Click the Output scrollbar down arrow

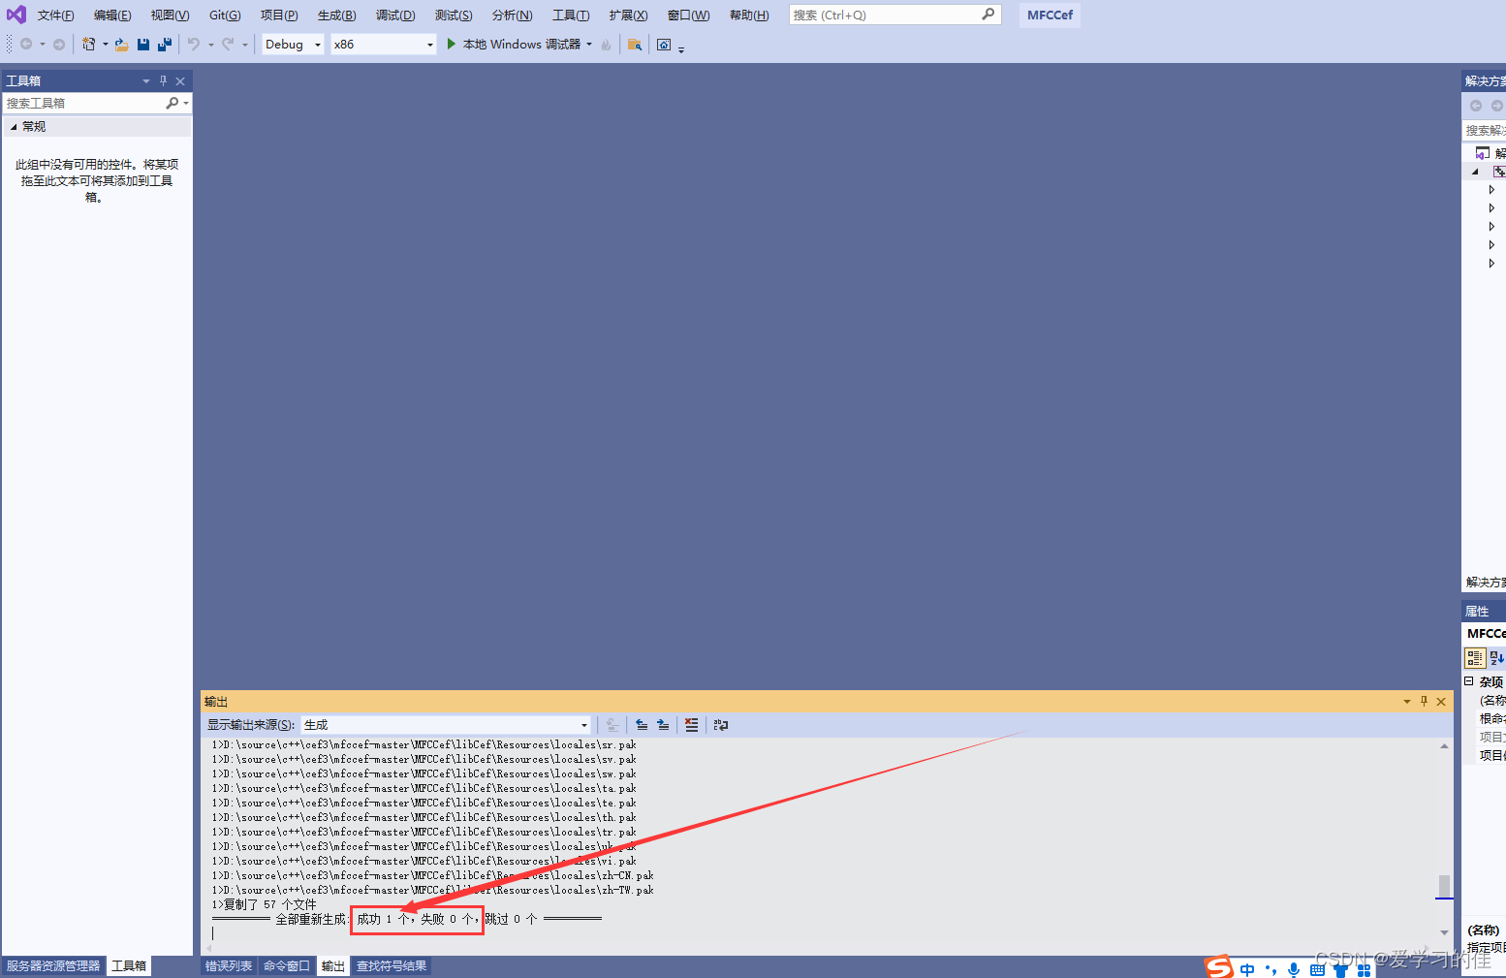coord(1444,932)
